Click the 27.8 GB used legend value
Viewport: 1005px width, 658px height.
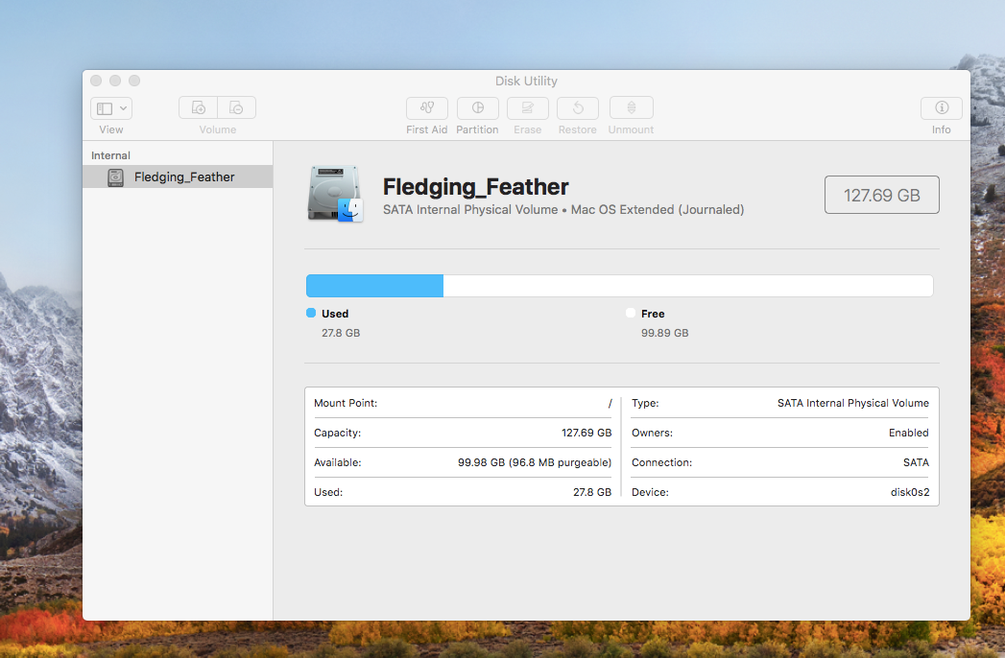pos(341,333)
